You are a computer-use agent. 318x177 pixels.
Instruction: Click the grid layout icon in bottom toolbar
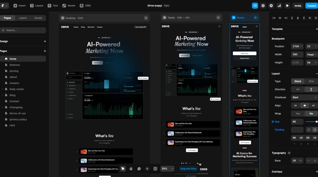click(155, 169)
